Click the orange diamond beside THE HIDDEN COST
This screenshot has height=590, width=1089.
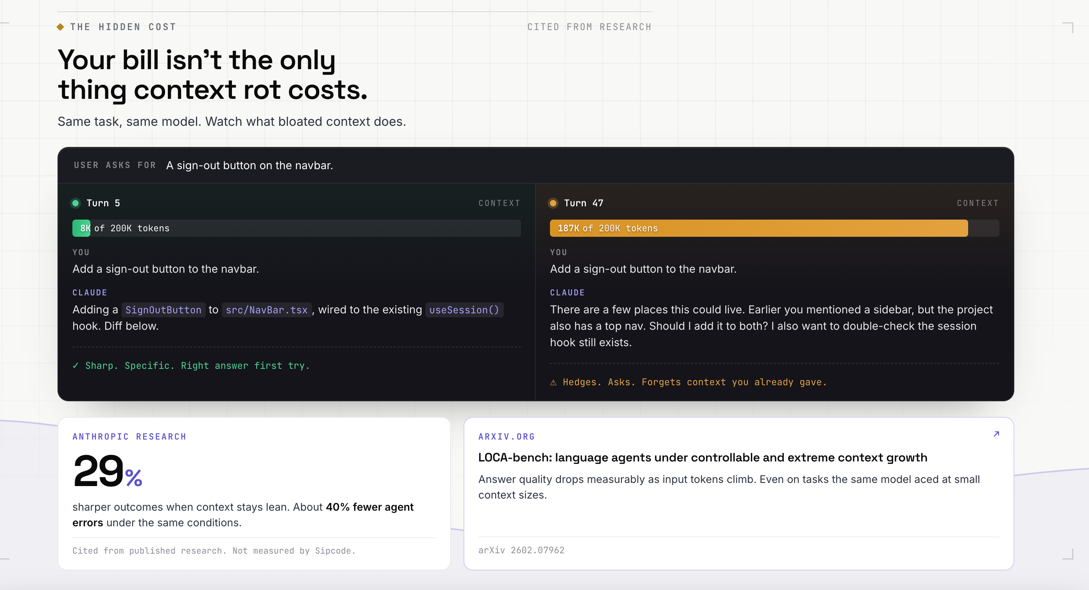click(61, 27)
